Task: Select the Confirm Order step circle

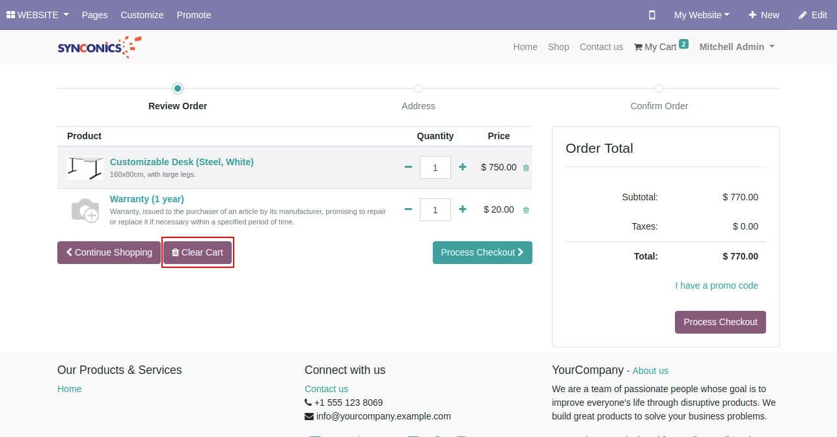Action: point(659,88)
